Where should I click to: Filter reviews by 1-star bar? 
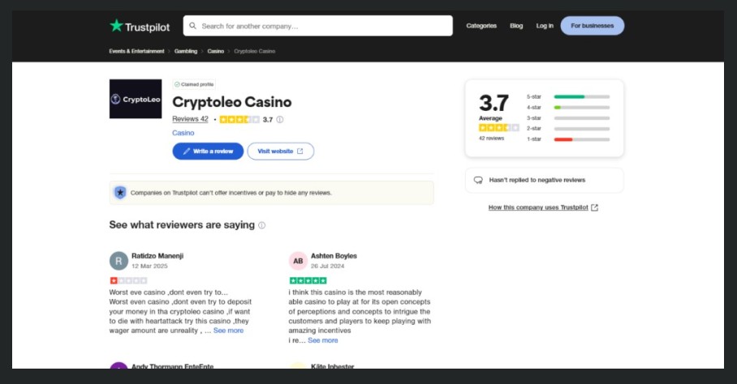point(581,139)
